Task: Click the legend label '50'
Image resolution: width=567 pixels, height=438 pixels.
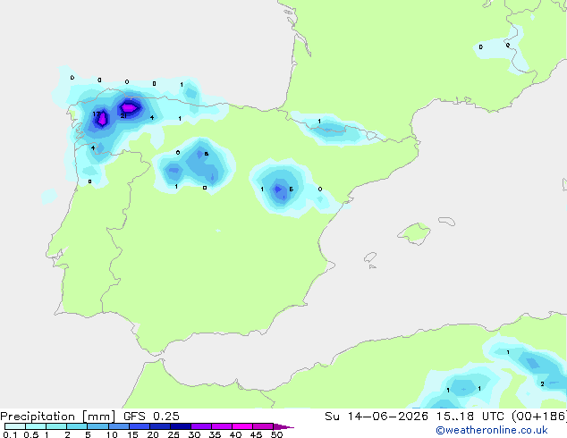Action: pyautogui.click(x=276, y=434)
